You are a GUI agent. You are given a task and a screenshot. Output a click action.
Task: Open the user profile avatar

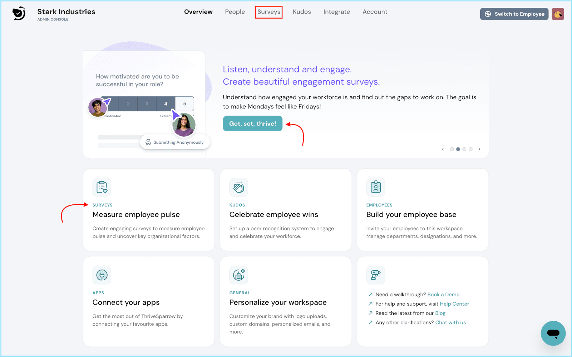point(558,14)
